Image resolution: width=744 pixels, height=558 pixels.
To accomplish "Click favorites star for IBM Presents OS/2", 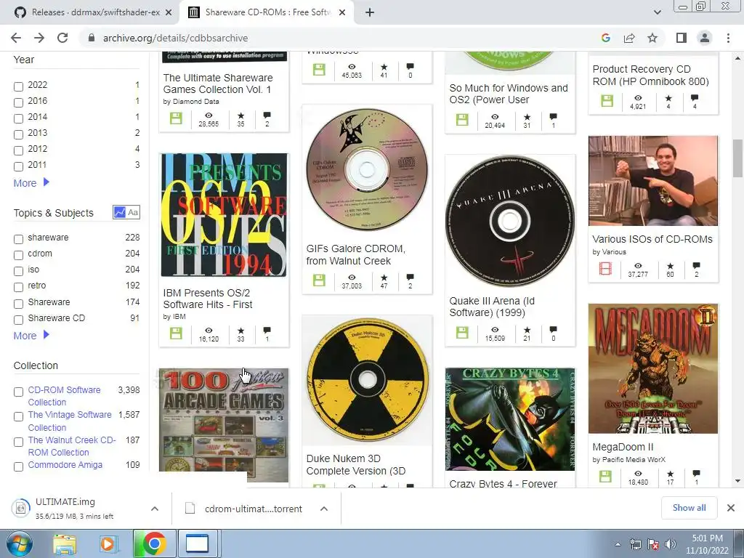I will point(240,331).
